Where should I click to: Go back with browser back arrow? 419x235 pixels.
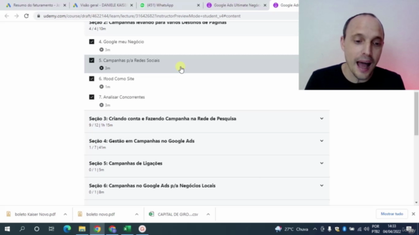[7, 16]
